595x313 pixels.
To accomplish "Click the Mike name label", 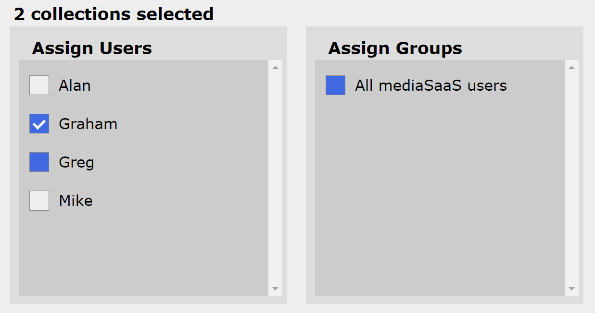I will tap(76, 201).
